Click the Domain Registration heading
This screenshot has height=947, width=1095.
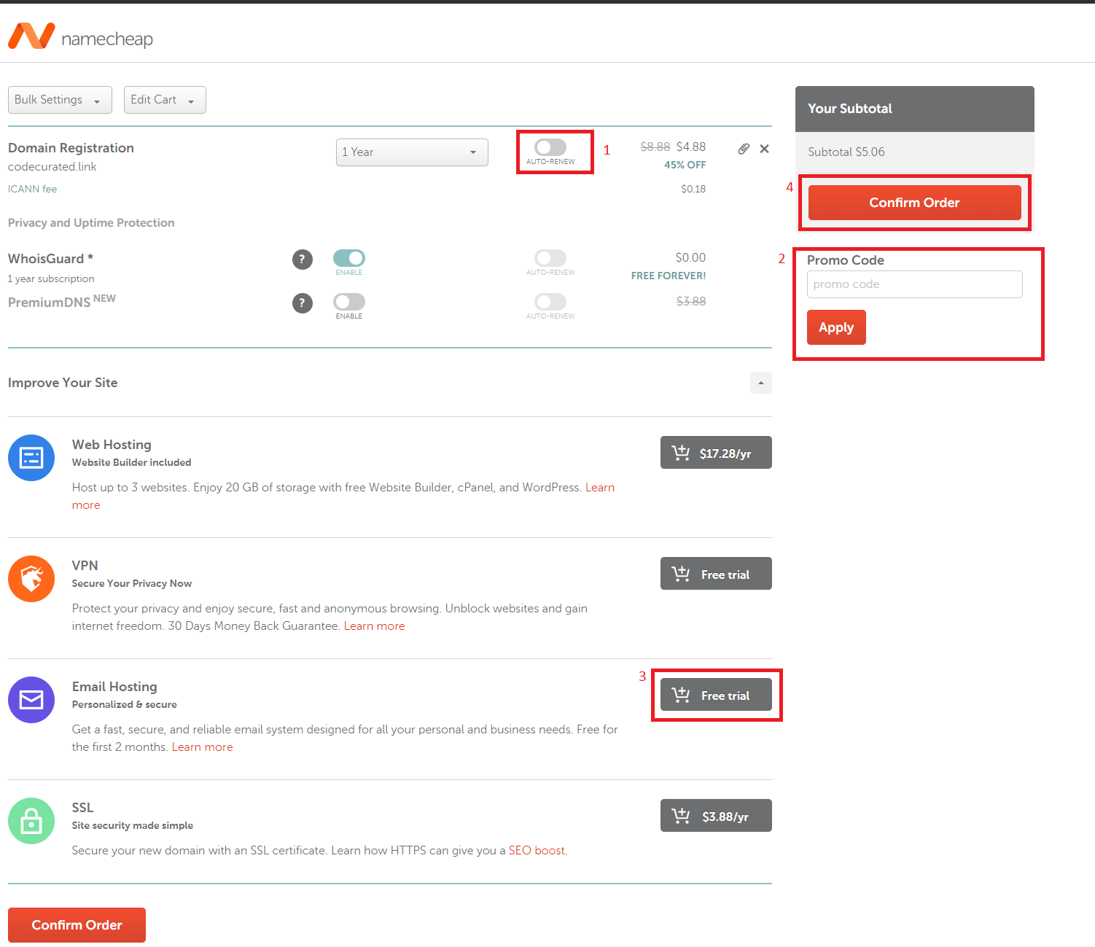click(71, 148)
